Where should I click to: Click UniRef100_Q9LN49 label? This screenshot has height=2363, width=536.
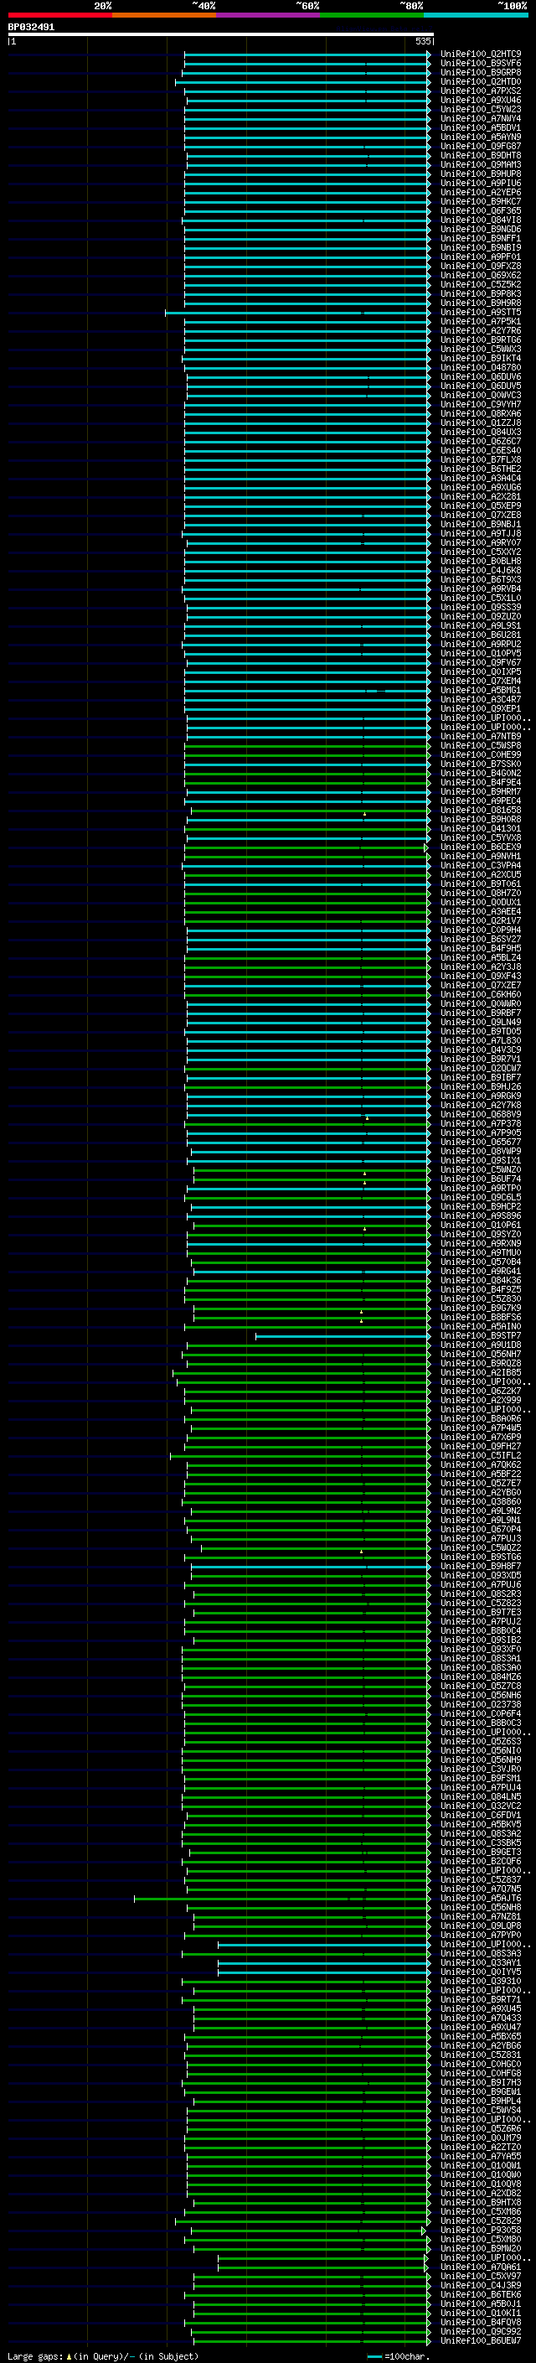pos(480,1022)
